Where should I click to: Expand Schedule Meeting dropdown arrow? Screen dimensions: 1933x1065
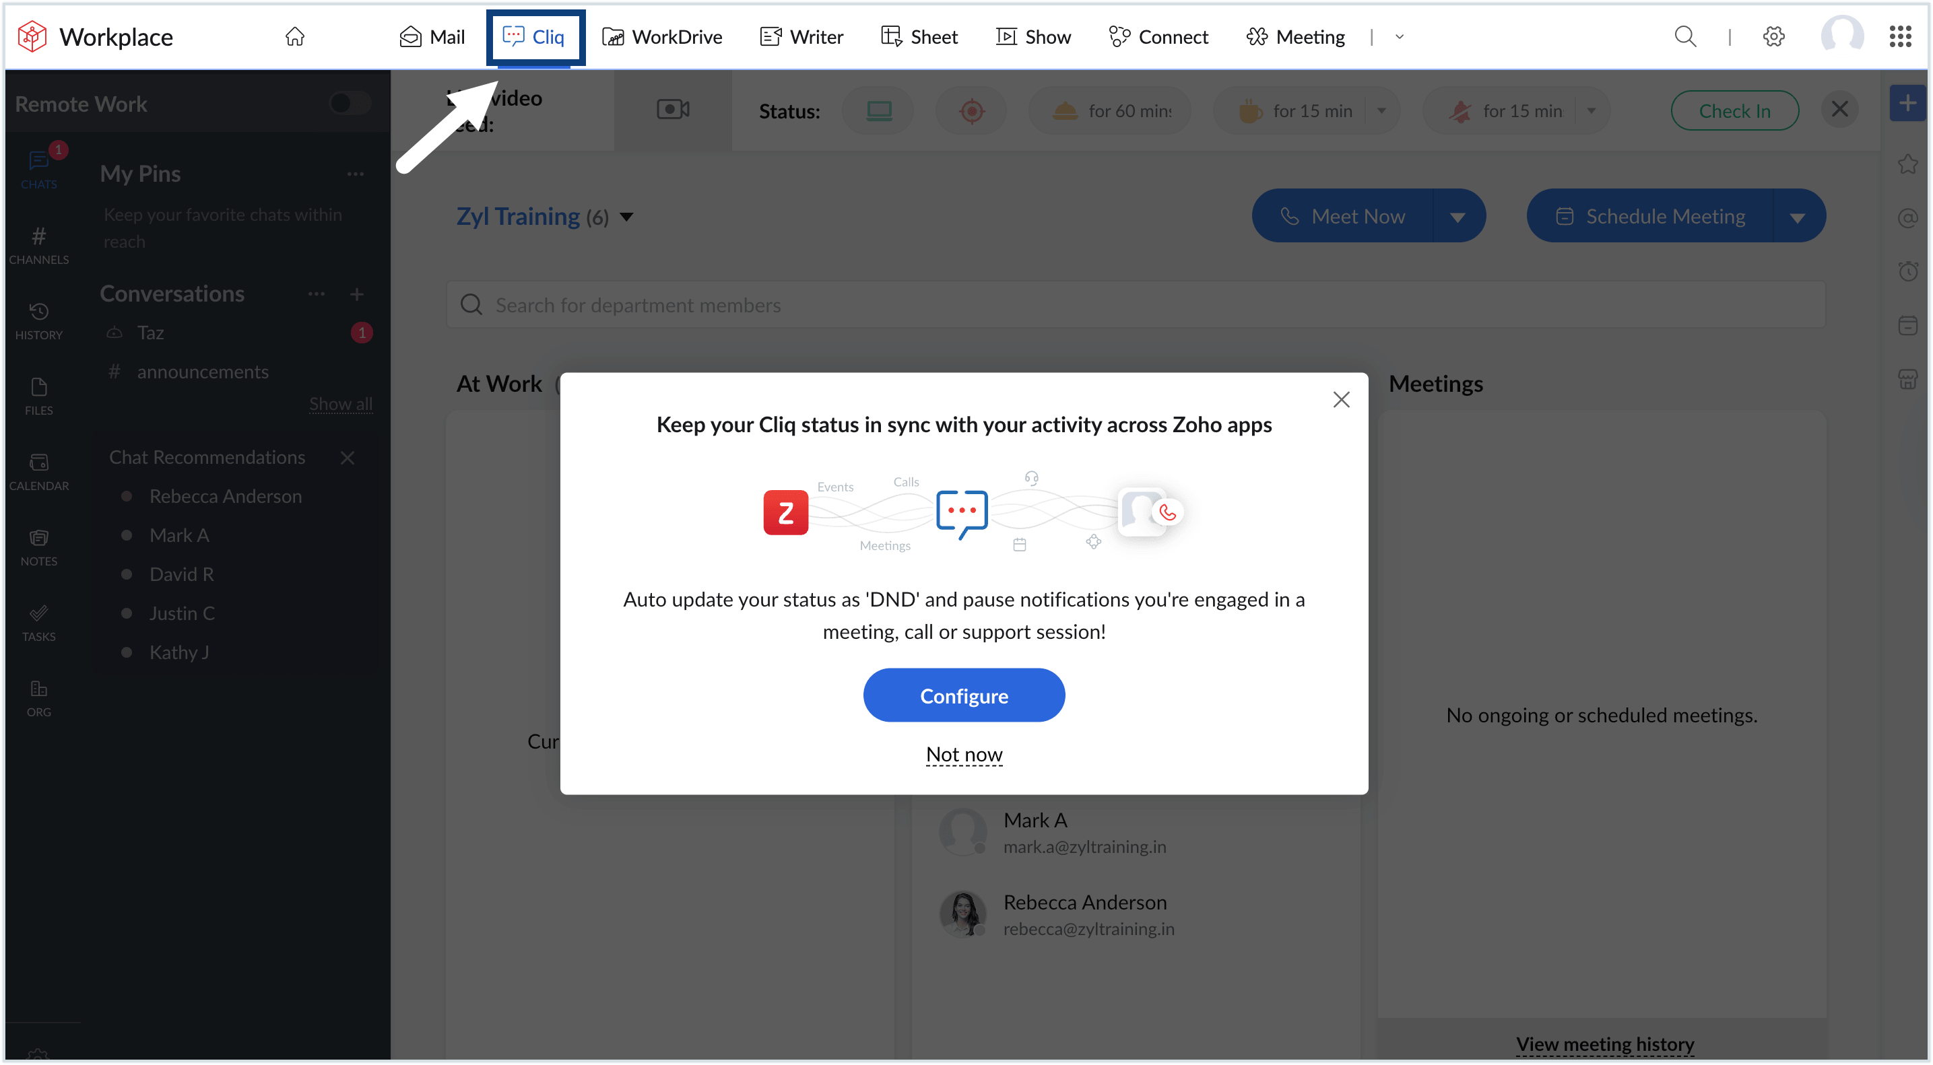[x=1797, y=217]
